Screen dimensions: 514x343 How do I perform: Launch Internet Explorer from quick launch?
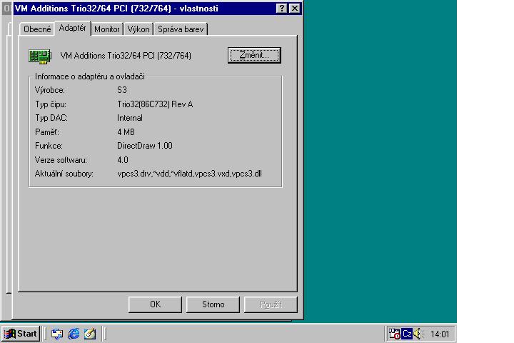tap(74, 334)
